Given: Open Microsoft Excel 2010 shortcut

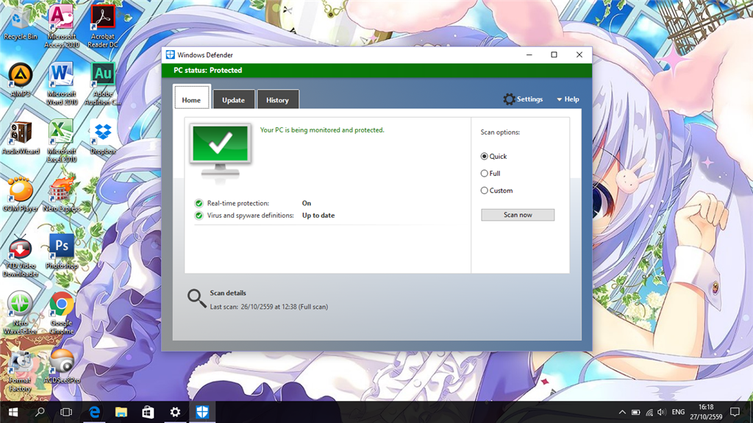Looking at the screenshot, I should click(x=62, y=141).
